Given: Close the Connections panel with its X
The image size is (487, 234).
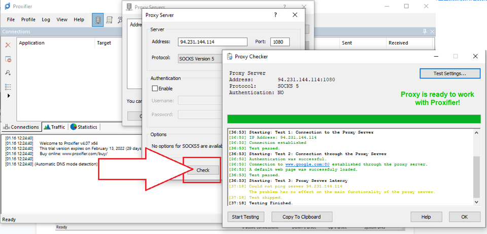Looking at the screenshot, I should pyautogui.click(x=432, y=31).
